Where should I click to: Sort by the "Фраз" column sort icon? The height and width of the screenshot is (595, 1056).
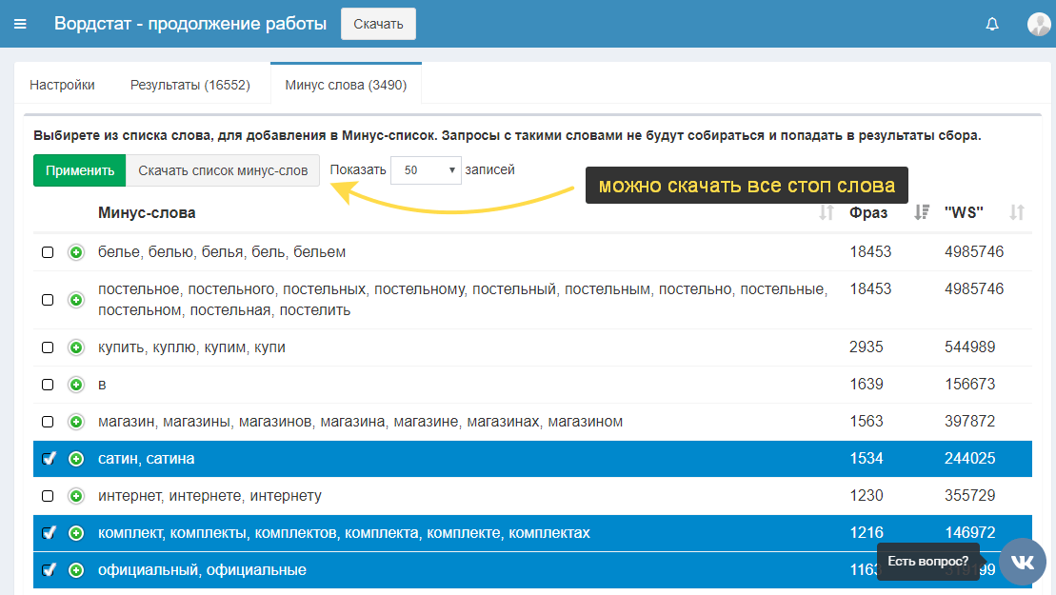tap(920, 212)
